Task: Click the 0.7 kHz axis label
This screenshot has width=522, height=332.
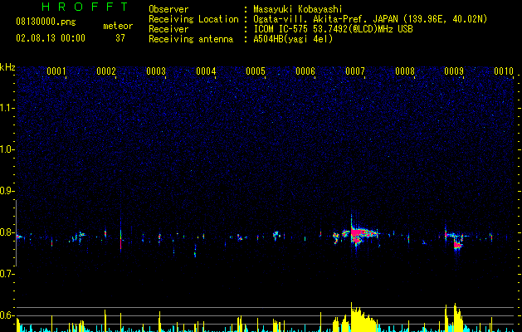Action: [x=7, y=274]
